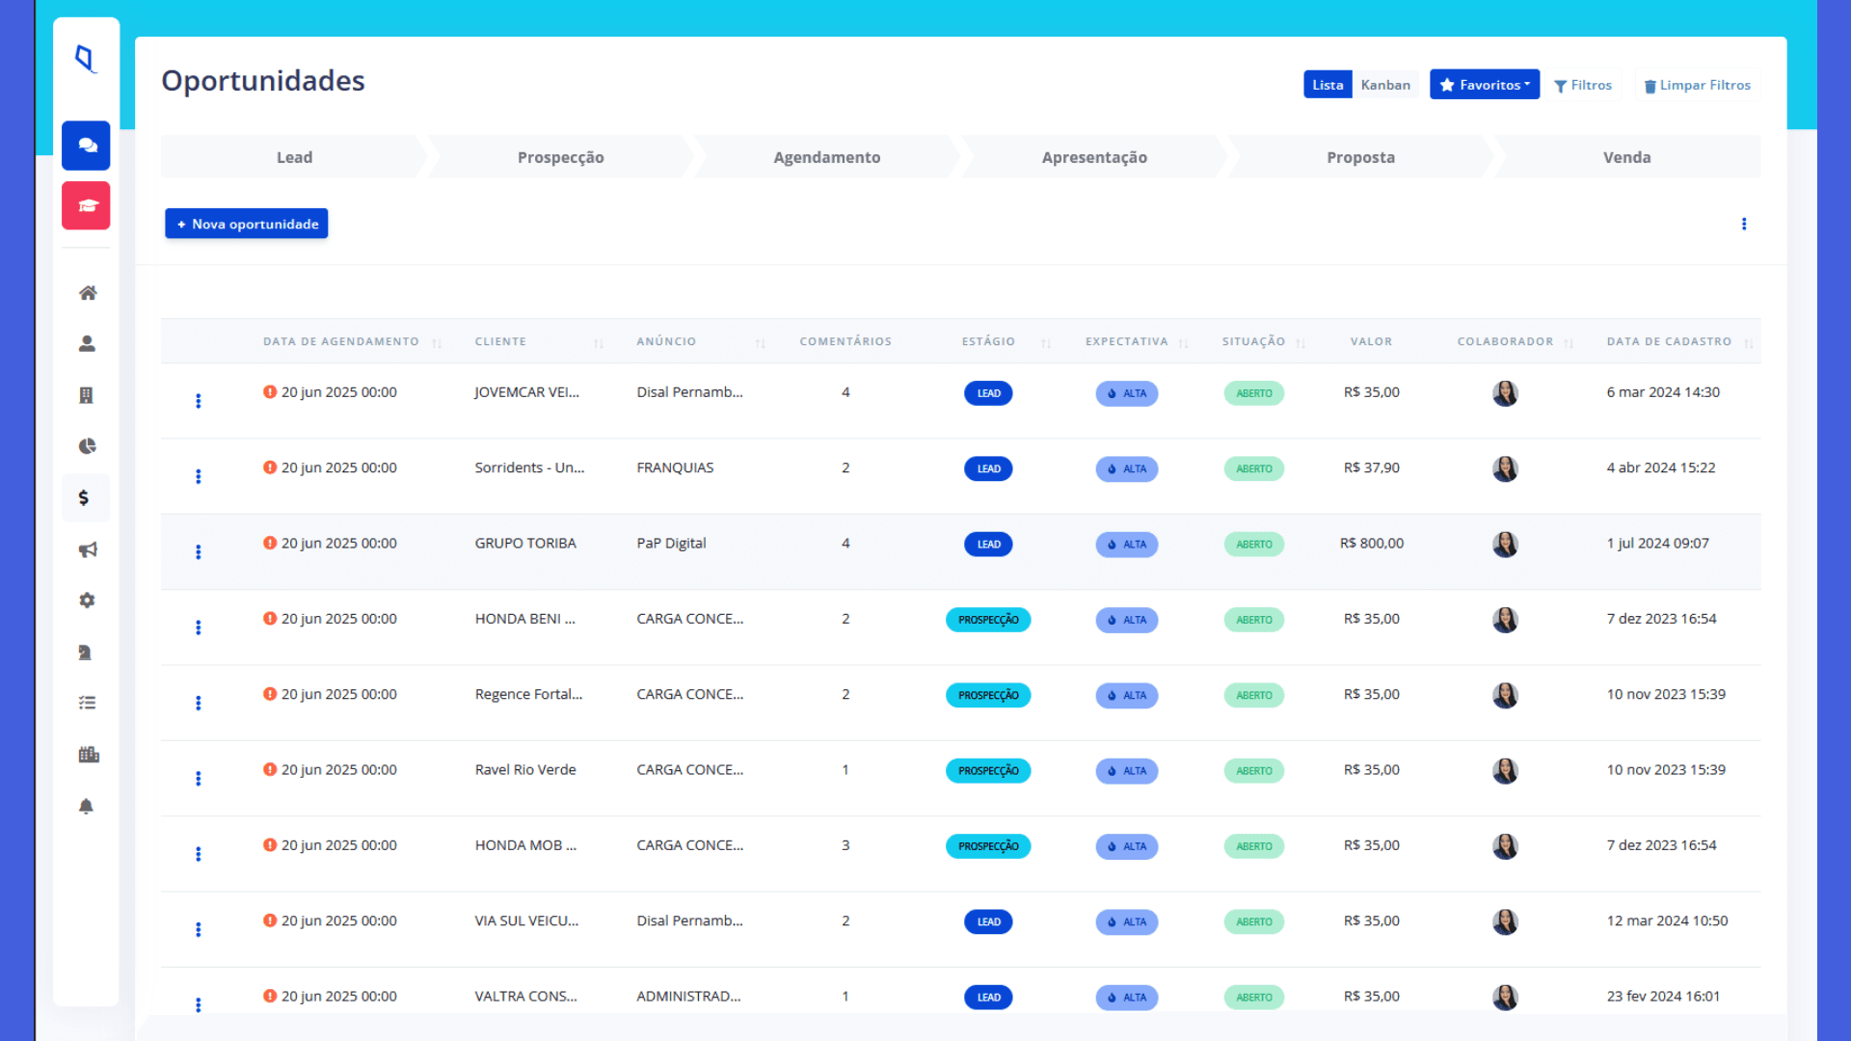Click Limpar Filtros

coord(1697,85)
